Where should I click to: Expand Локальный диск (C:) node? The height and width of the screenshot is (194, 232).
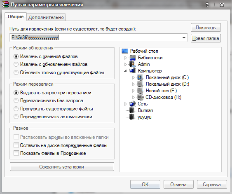pos(133,77)
